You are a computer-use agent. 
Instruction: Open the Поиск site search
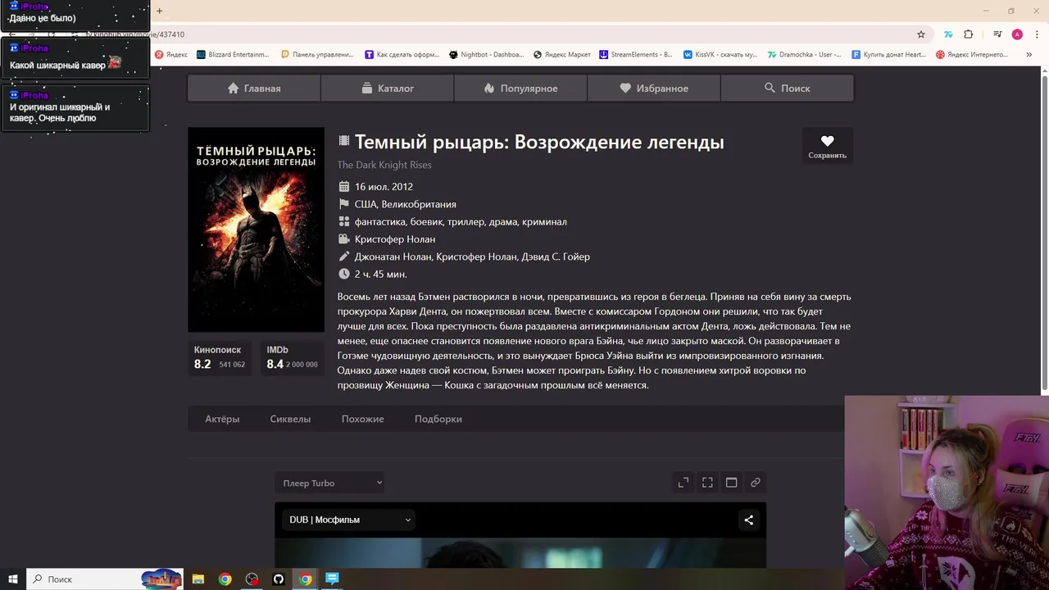click(788, 88)
